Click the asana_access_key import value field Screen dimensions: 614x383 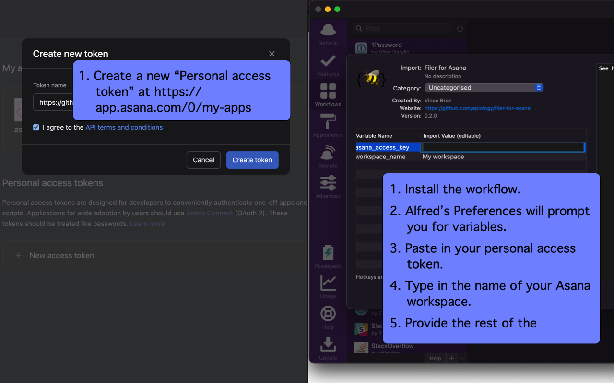pos(503,147)
